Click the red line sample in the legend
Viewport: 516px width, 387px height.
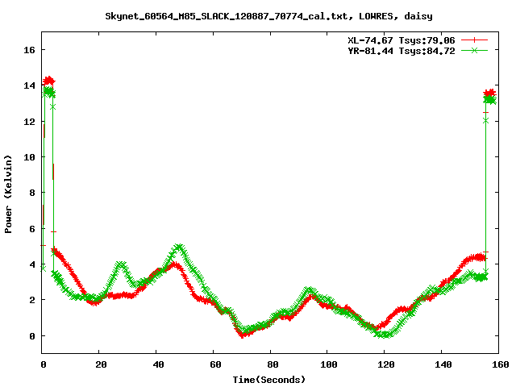[x=474, y=40]
